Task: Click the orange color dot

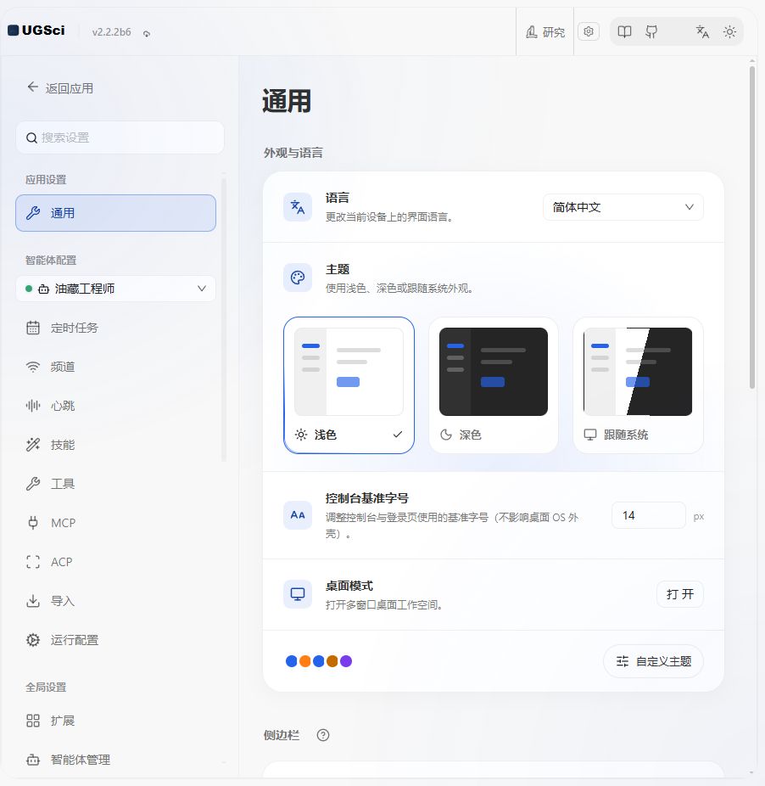Action: pyautogui.click(x=304, y=661)
